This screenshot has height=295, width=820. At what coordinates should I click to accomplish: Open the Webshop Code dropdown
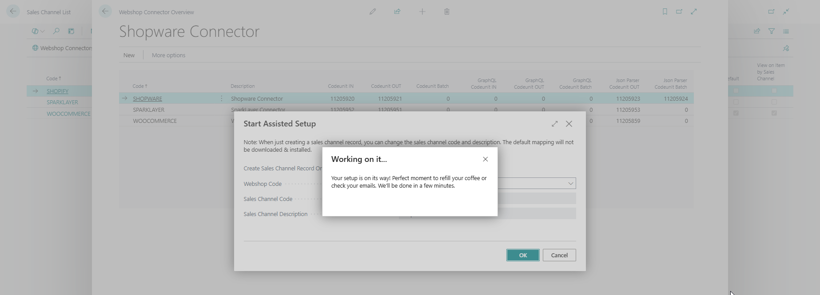570,183
